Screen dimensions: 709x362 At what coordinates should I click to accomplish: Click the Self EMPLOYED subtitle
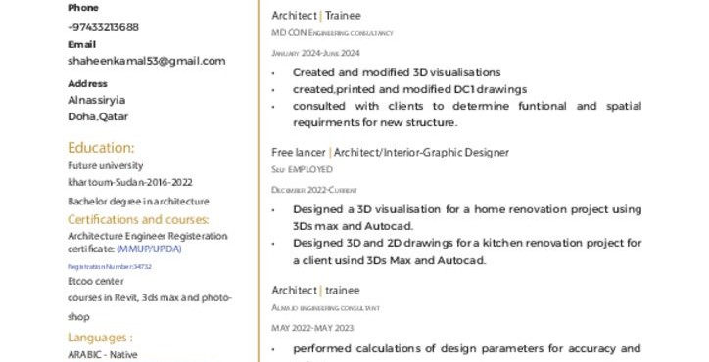click(302, 169)
